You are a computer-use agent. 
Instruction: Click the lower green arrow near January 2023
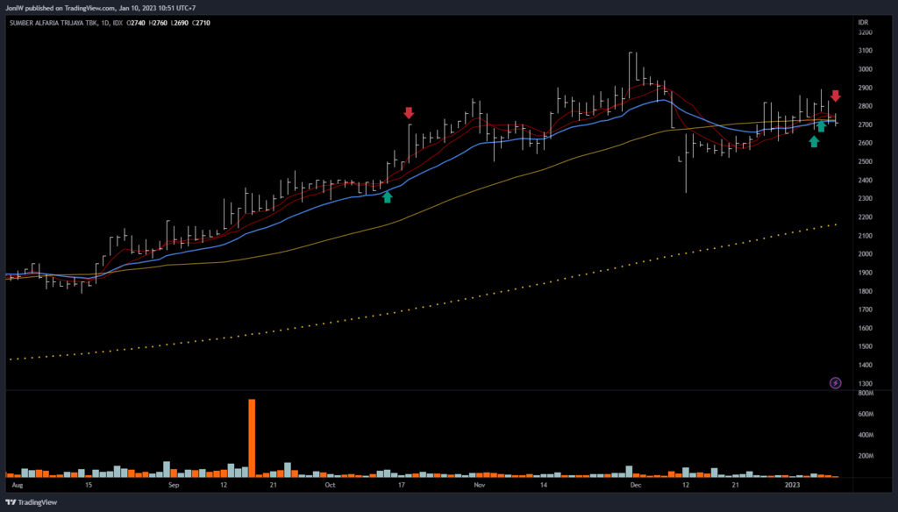pos(814,140)
